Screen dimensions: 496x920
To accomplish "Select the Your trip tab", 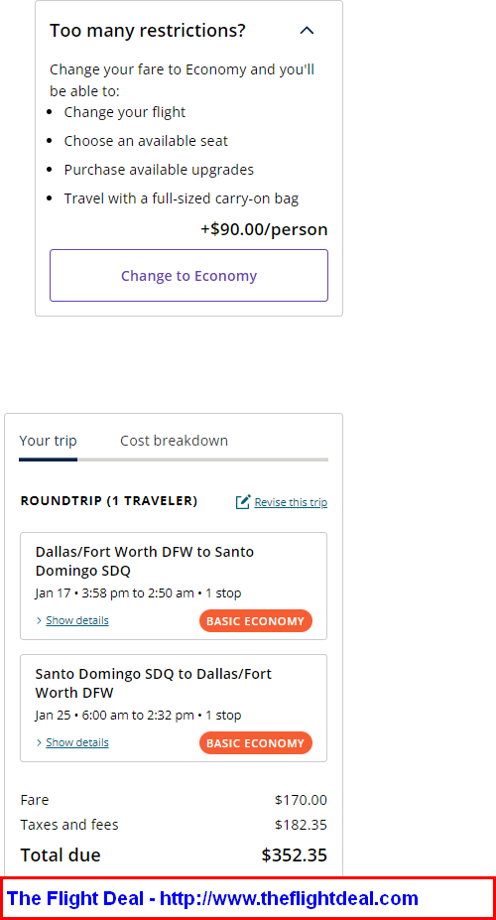I will pyautogui.click(x=48, y=441).
